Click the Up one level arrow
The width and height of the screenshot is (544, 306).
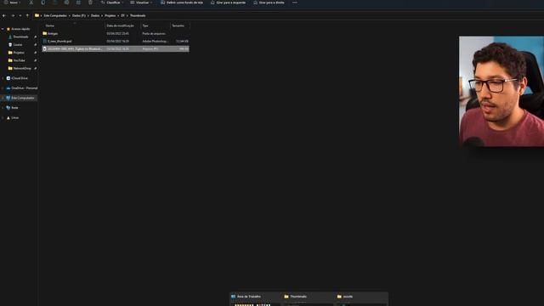tap(27, 15)
